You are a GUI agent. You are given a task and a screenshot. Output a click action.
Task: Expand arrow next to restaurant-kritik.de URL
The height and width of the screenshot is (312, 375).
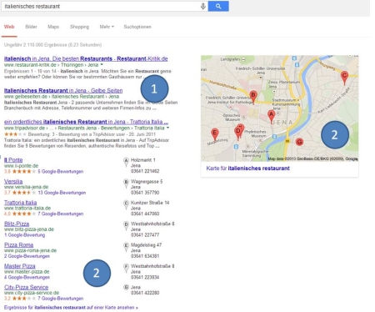coord(102,64)
